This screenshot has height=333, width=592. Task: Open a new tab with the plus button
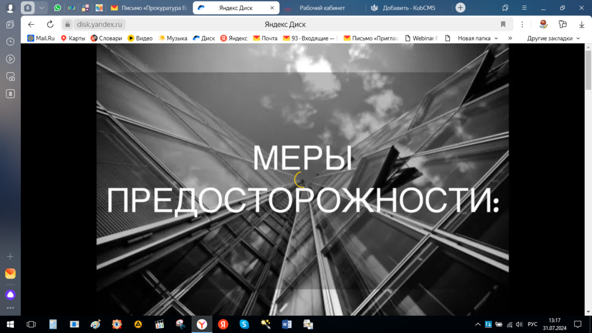[x=460, y=8]
